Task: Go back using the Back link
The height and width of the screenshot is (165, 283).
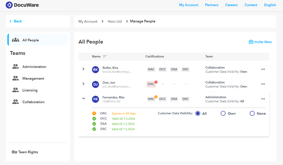Action: 16,21
